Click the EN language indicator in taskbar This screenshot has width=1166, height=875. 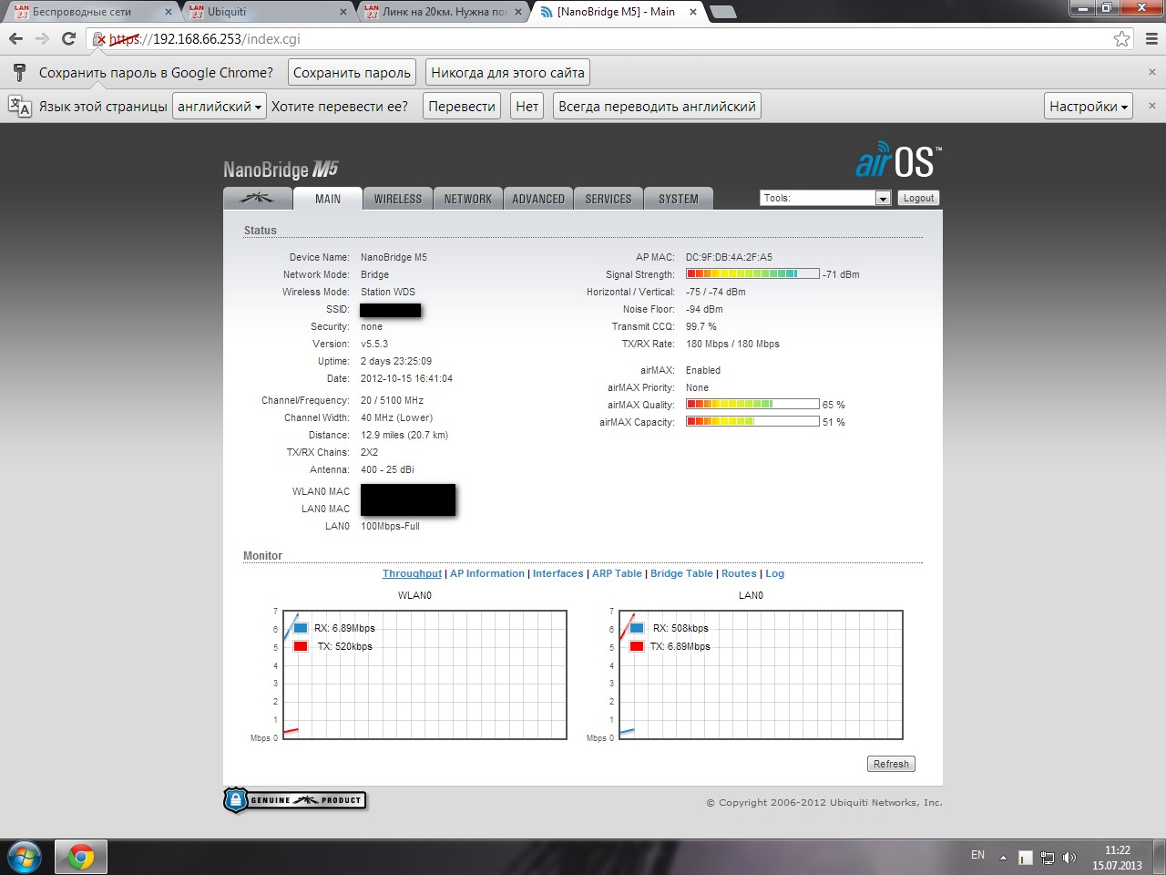pyautogui.click(x=977, y=855)
